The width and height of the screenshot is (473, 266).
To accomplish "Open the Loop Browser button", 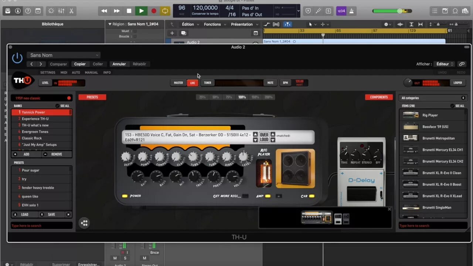I will click(x=456, y=11).
